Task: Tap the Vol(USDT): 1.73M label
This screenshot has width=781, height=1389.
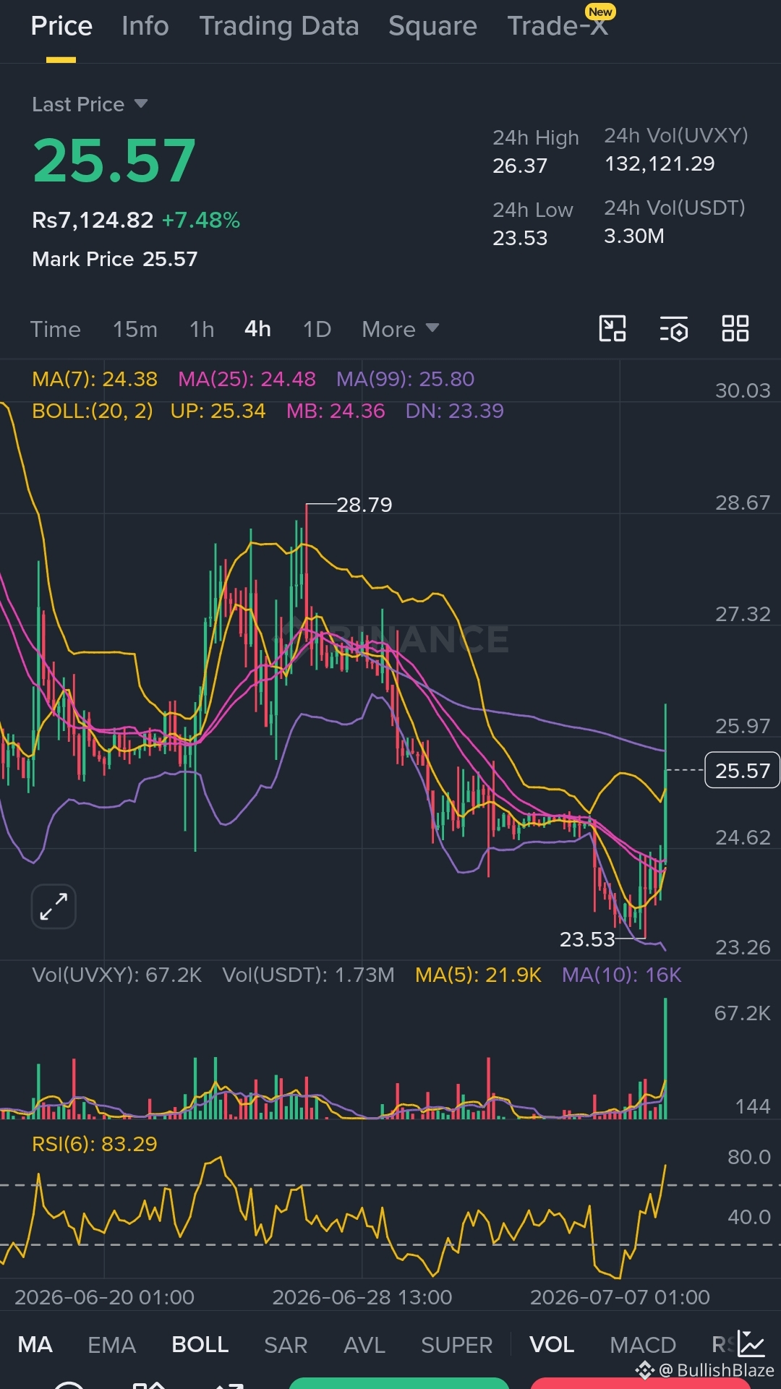Action: point(309,975)
